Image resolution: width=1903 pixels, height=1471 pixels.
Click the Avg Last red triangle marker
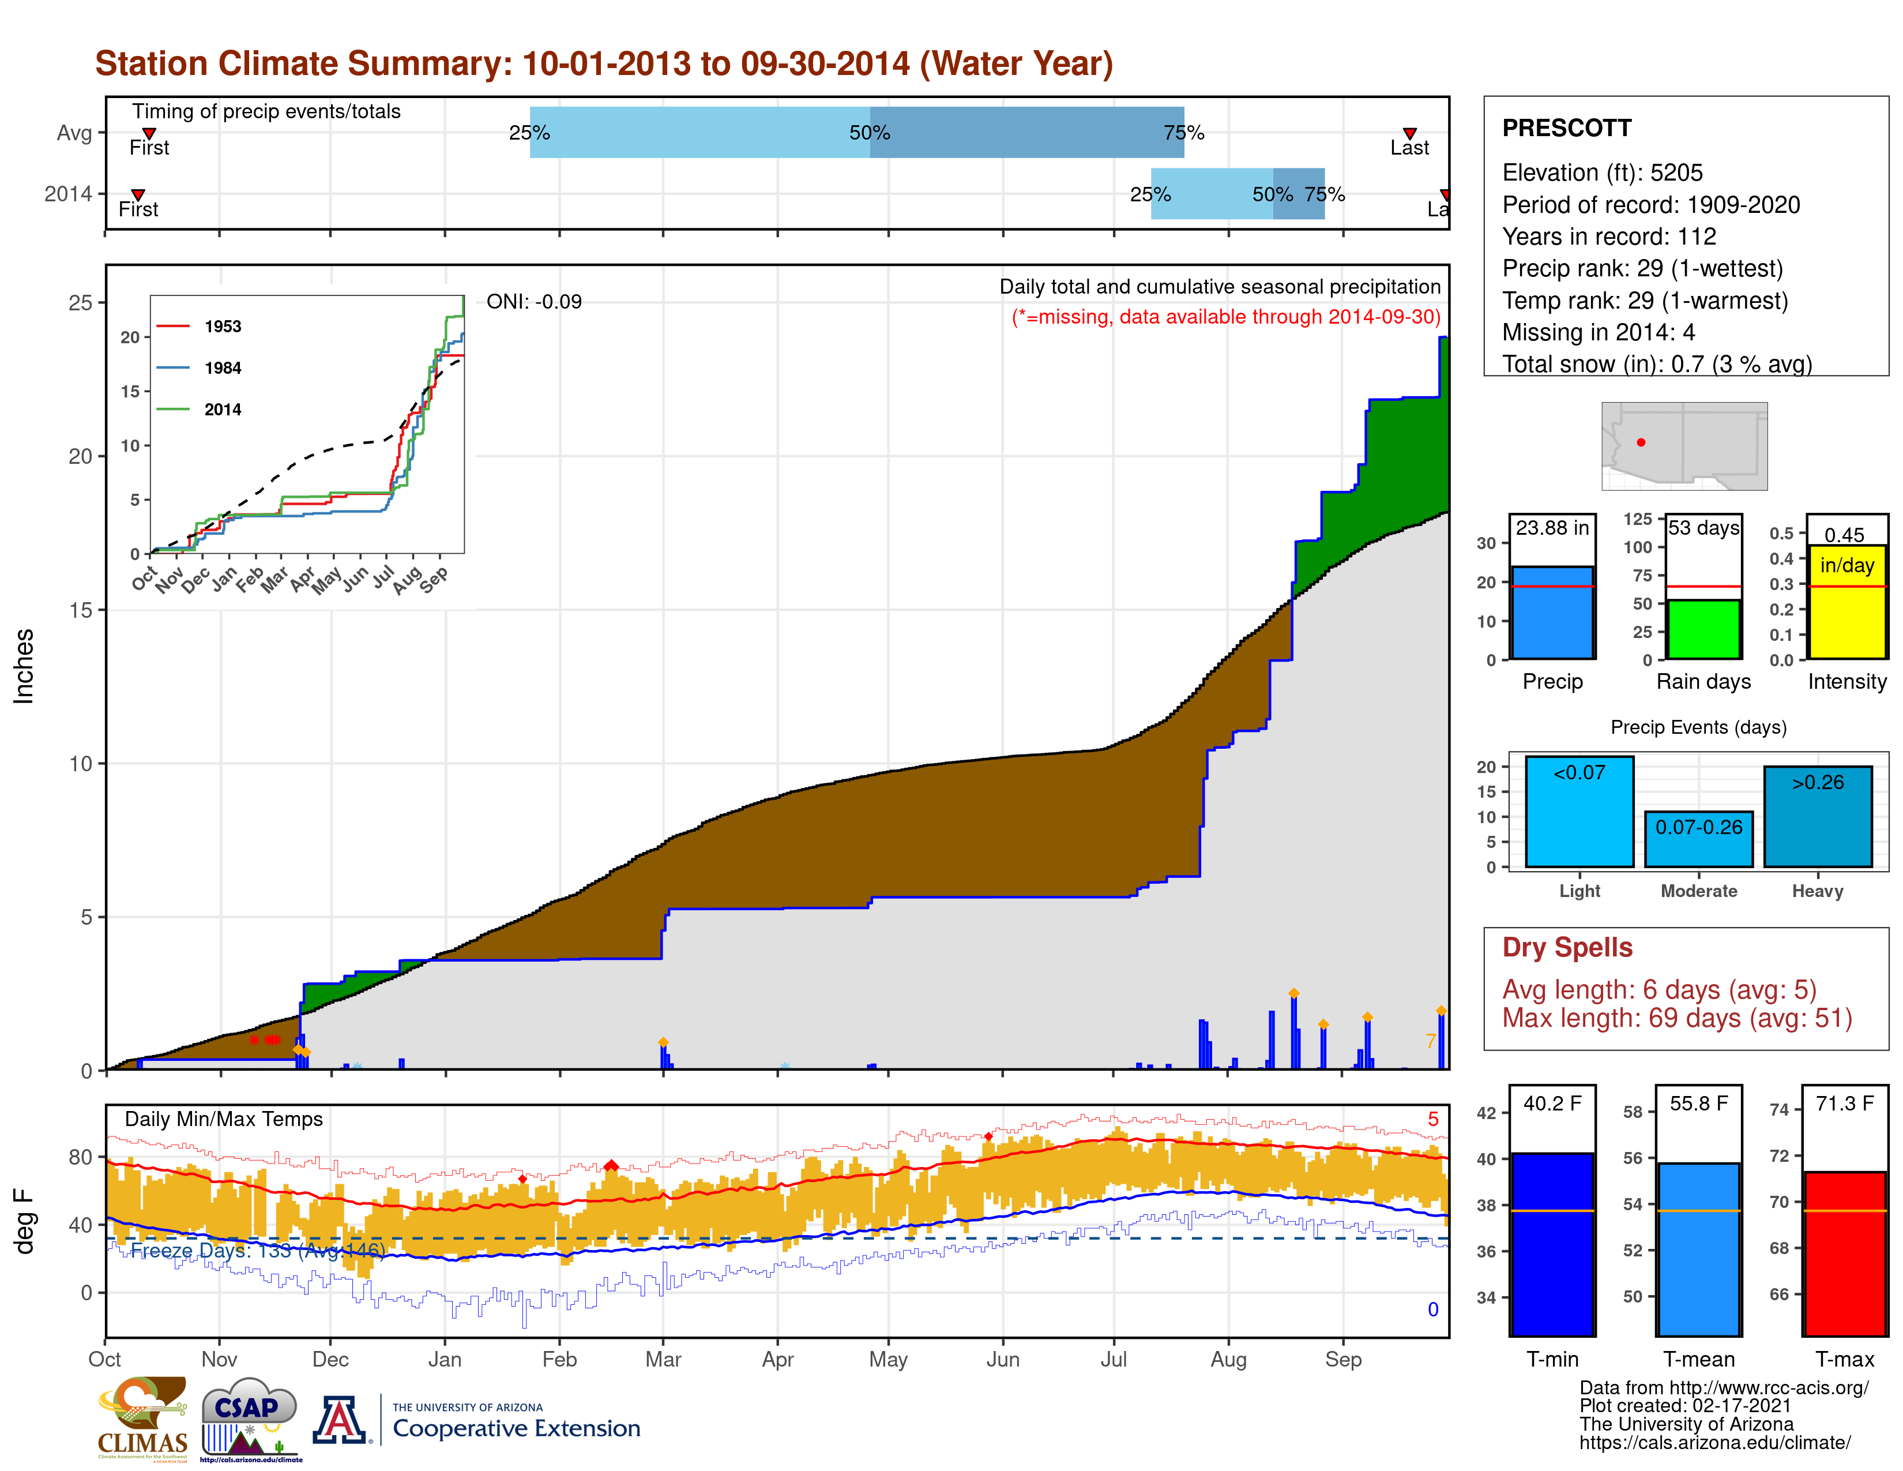tap(1409, 133)
